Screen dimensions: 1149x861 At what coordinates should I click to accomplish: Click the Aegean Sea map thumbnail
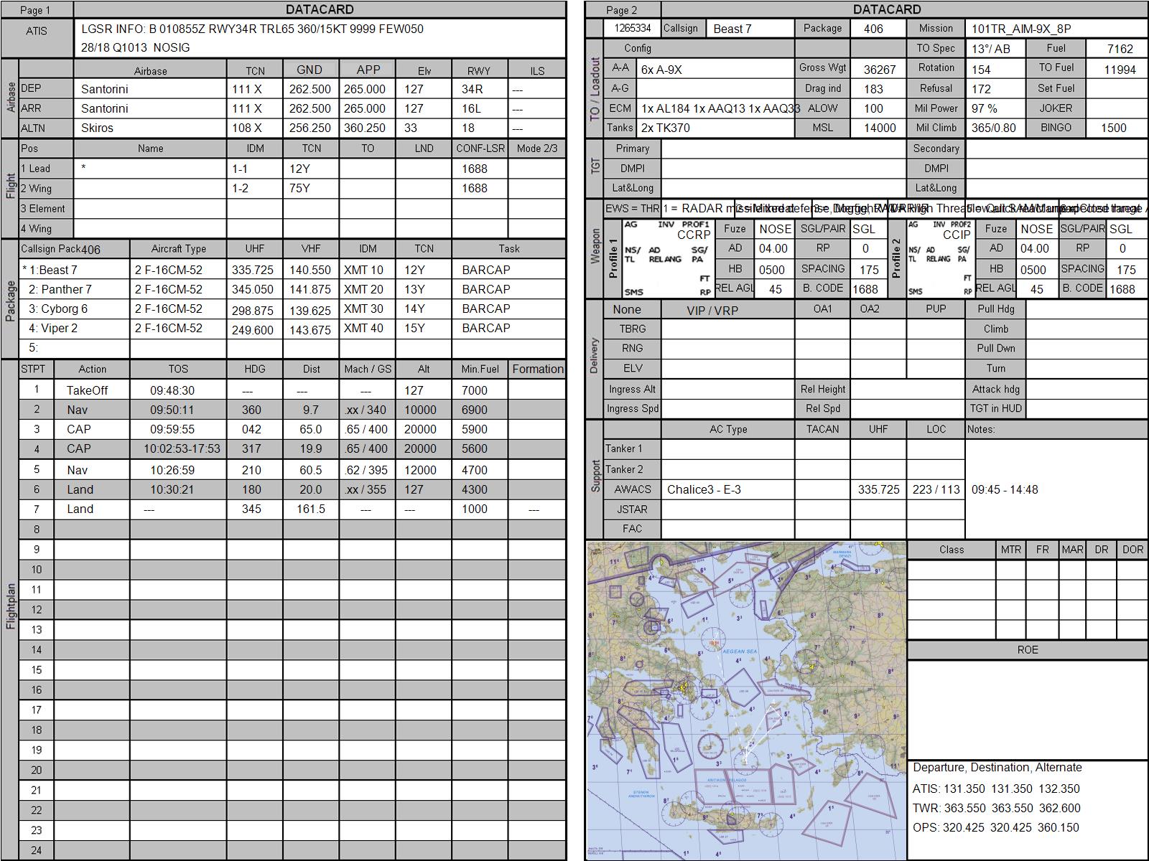(x=746, y=700)
